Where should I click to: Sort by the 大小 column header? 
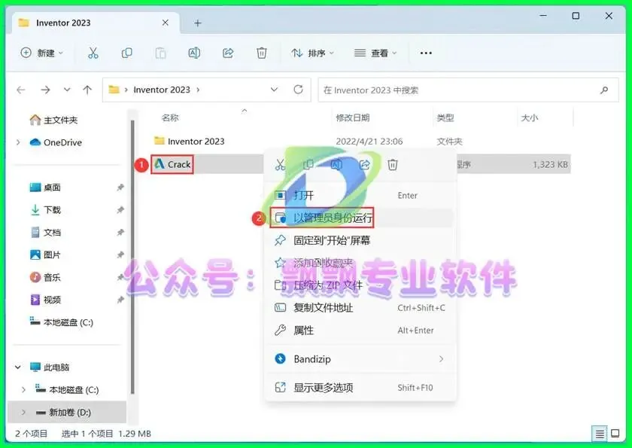pos(529,117)
